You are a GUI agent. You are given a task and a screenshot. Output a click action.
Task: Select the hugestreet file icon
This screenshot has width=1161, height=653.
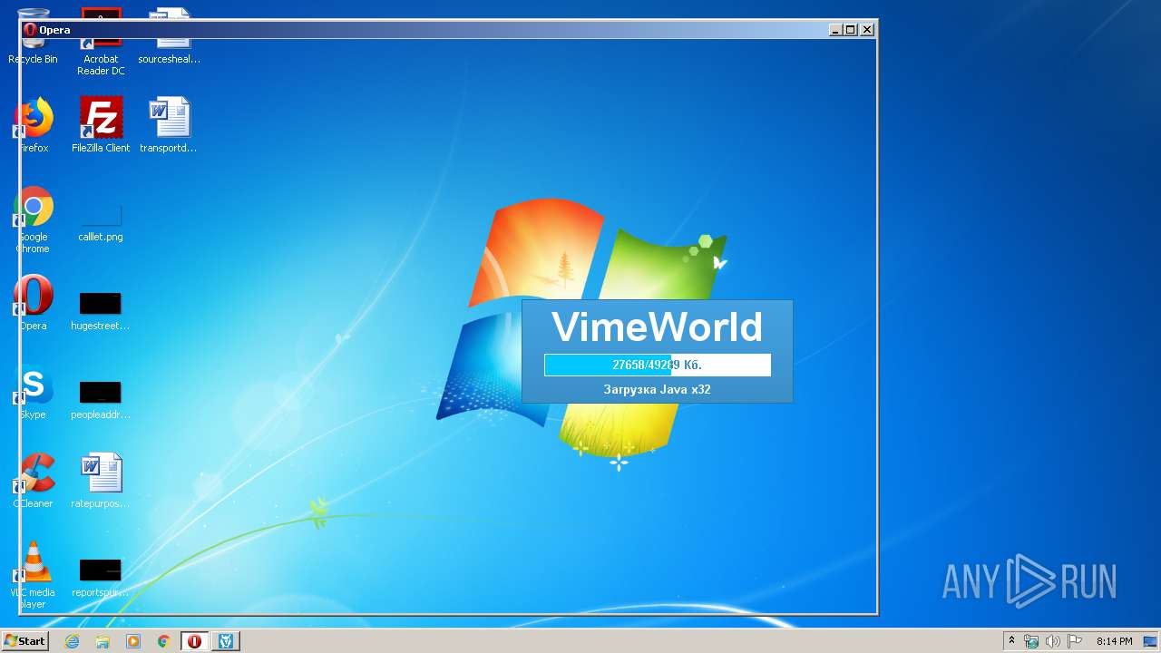click(x=101, y=311)
